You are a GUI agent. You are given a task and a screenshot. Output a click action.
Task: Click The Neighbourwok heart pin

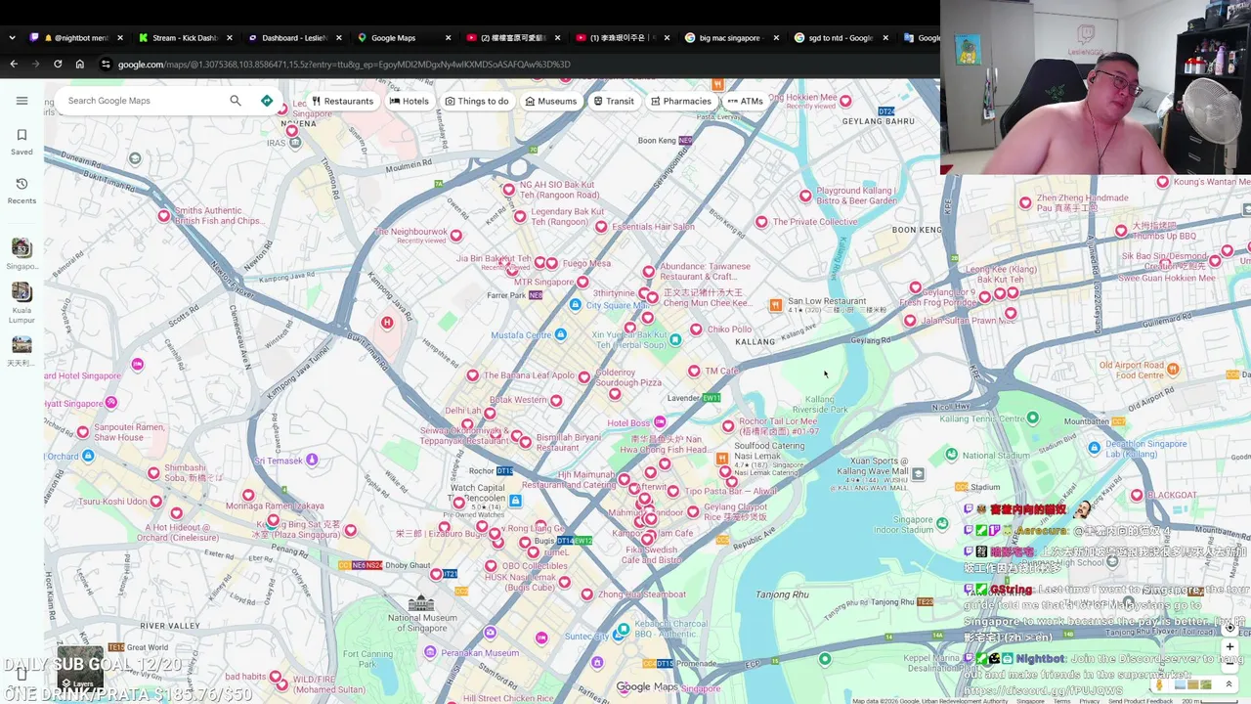click(x=455, y=235)
